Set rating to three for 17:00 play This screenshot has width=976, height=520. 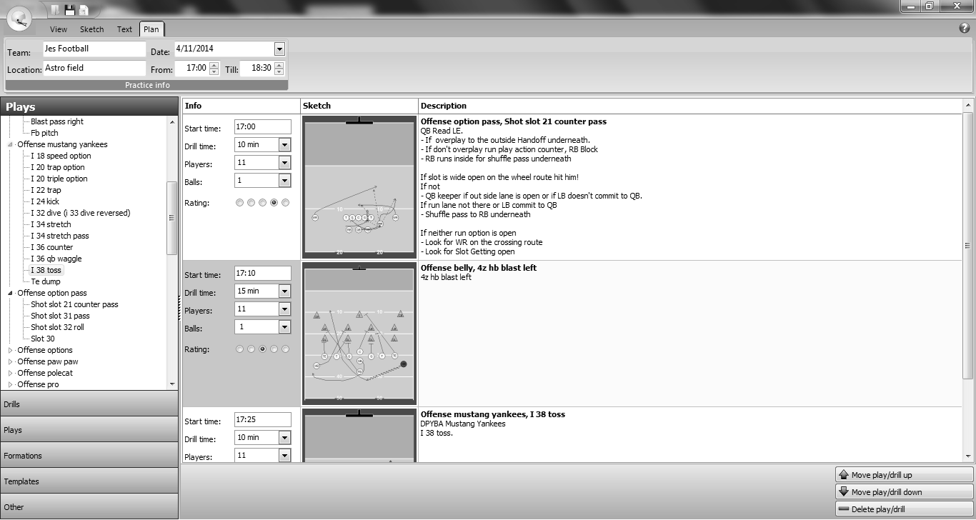point(262,203)
